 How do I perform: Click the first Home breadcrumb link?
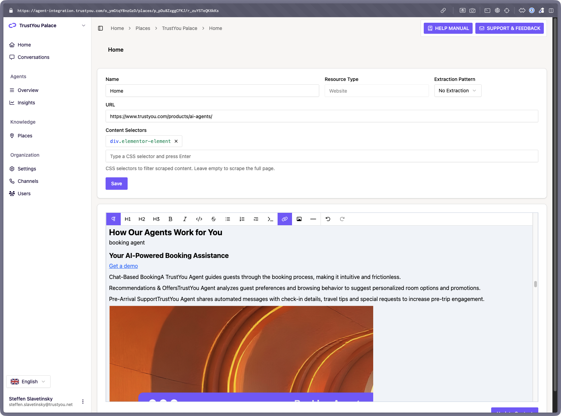(x=117, y=28)
